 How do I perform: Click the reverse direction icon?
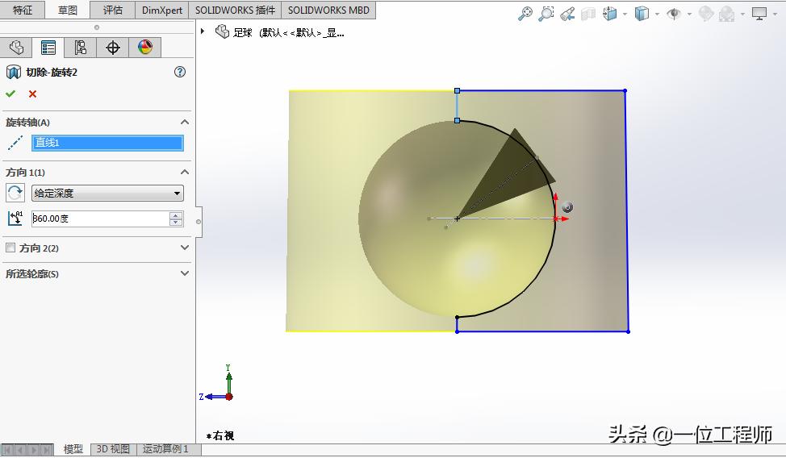15,194
